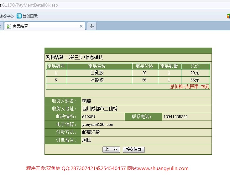Screen dimensions: 230x175
Task: Click the 付款方式 label
Action: click(66, 132)
